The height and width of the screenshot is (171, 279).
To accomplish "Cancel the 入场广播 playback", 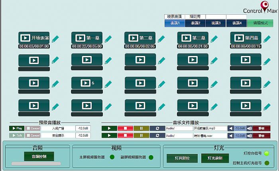I will click(x=33, y=128).
